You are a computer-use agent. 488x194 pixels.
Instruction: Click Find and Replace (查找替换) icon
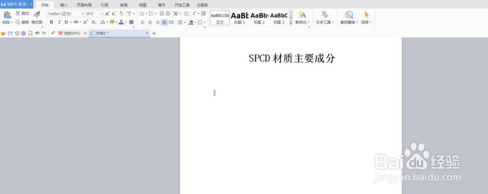pos(349,15)
